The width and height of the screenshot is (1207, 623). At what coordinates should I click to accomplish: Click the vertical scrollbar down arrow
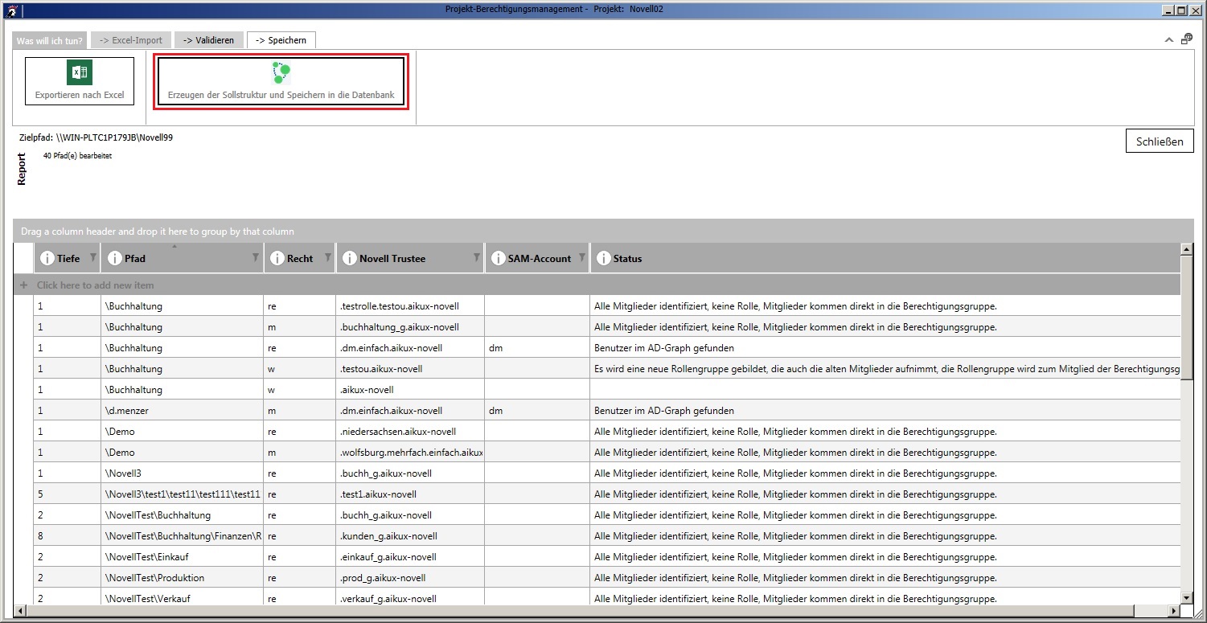coord(1187,597)
